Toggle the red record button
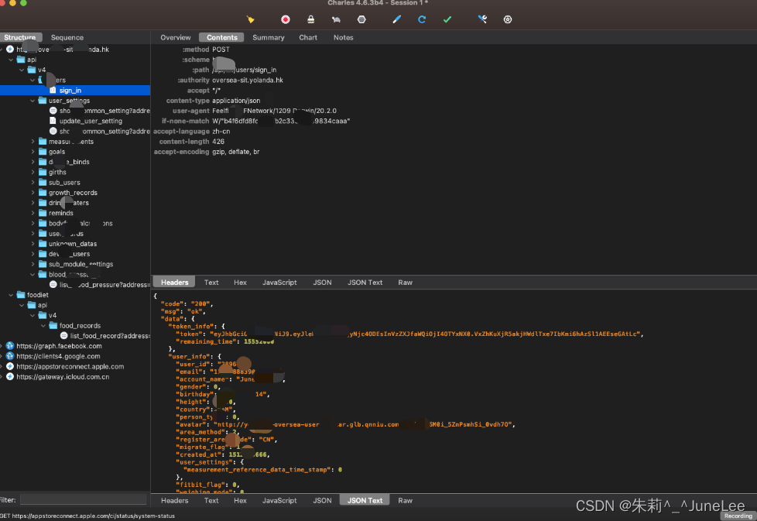The width and height of the screenshot is (757, 521). point(286,19)
